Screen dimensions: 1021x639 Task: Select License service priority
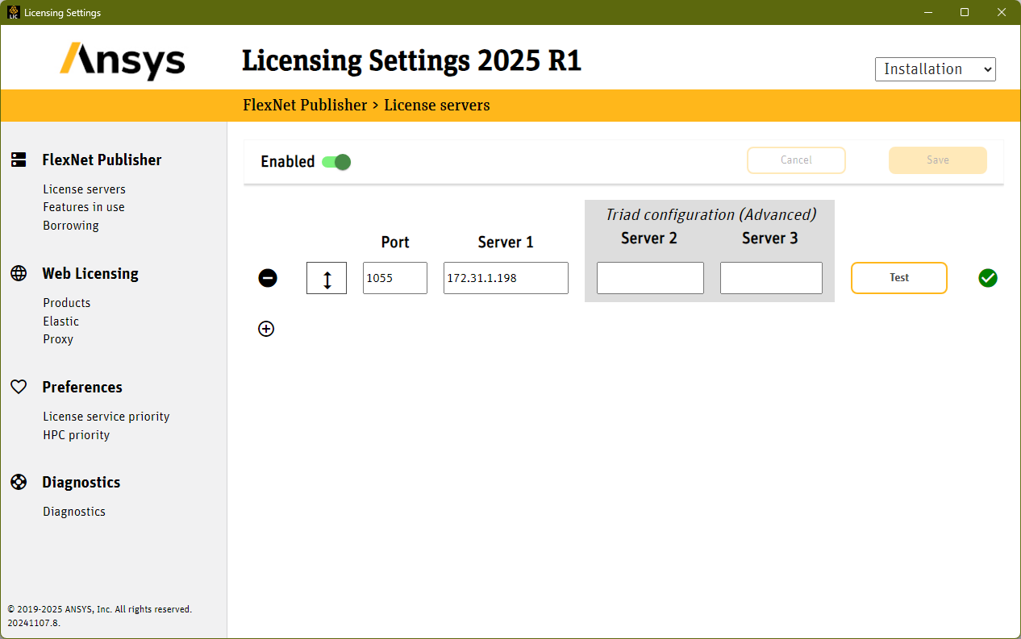[x=106, y=417]
